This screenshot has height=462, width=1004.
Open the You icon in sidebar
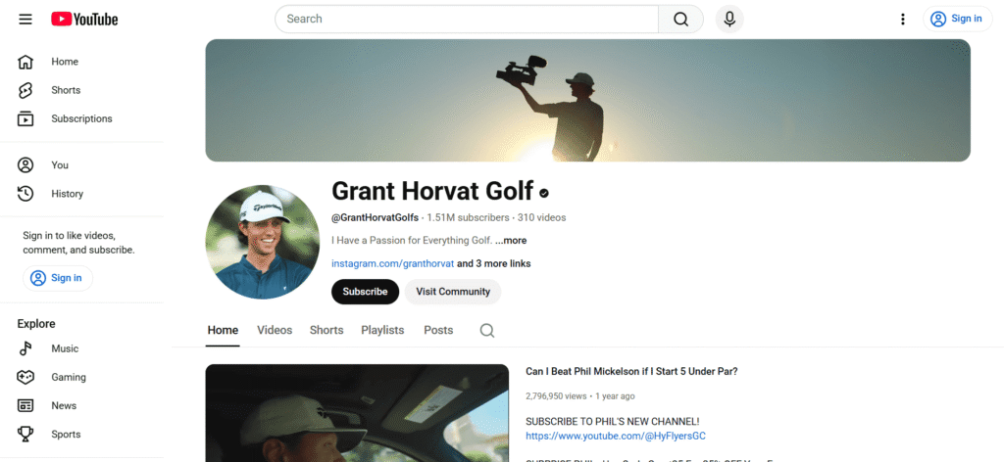25,165
